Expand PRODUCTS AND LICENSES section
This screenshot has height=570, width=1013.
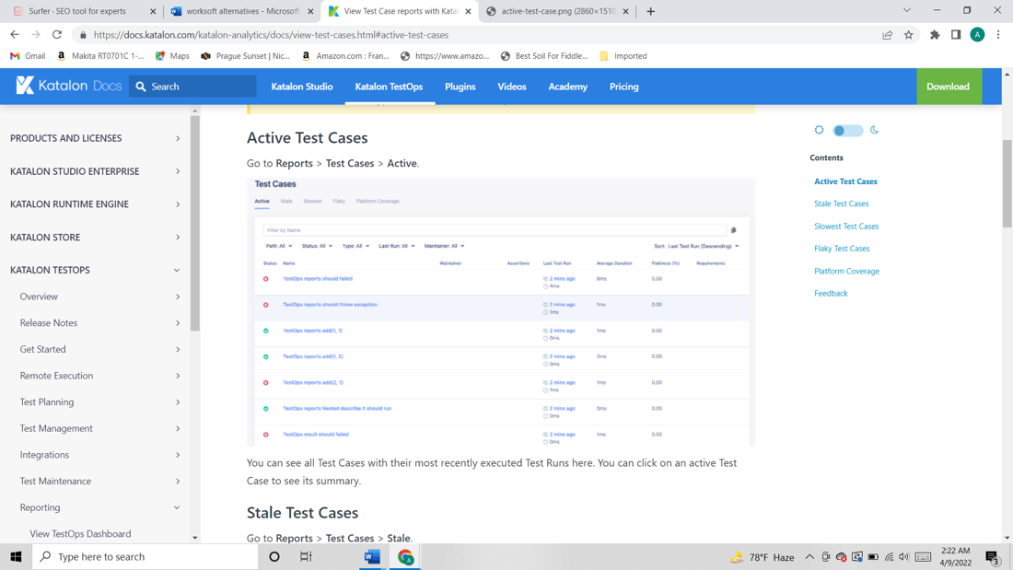(x=95, y=138)
